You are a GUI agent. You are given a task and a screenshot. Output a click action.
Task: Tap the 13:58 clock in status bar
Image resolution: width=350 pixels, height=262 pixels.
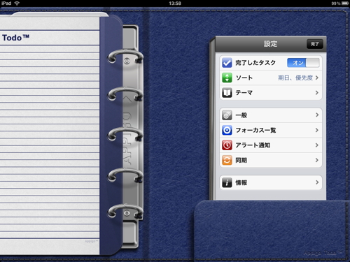(175, 3)
